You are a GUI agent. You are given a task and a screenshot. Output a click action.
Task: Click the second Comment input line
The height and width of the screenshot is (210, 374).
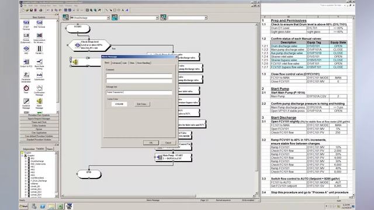[139, 80]
